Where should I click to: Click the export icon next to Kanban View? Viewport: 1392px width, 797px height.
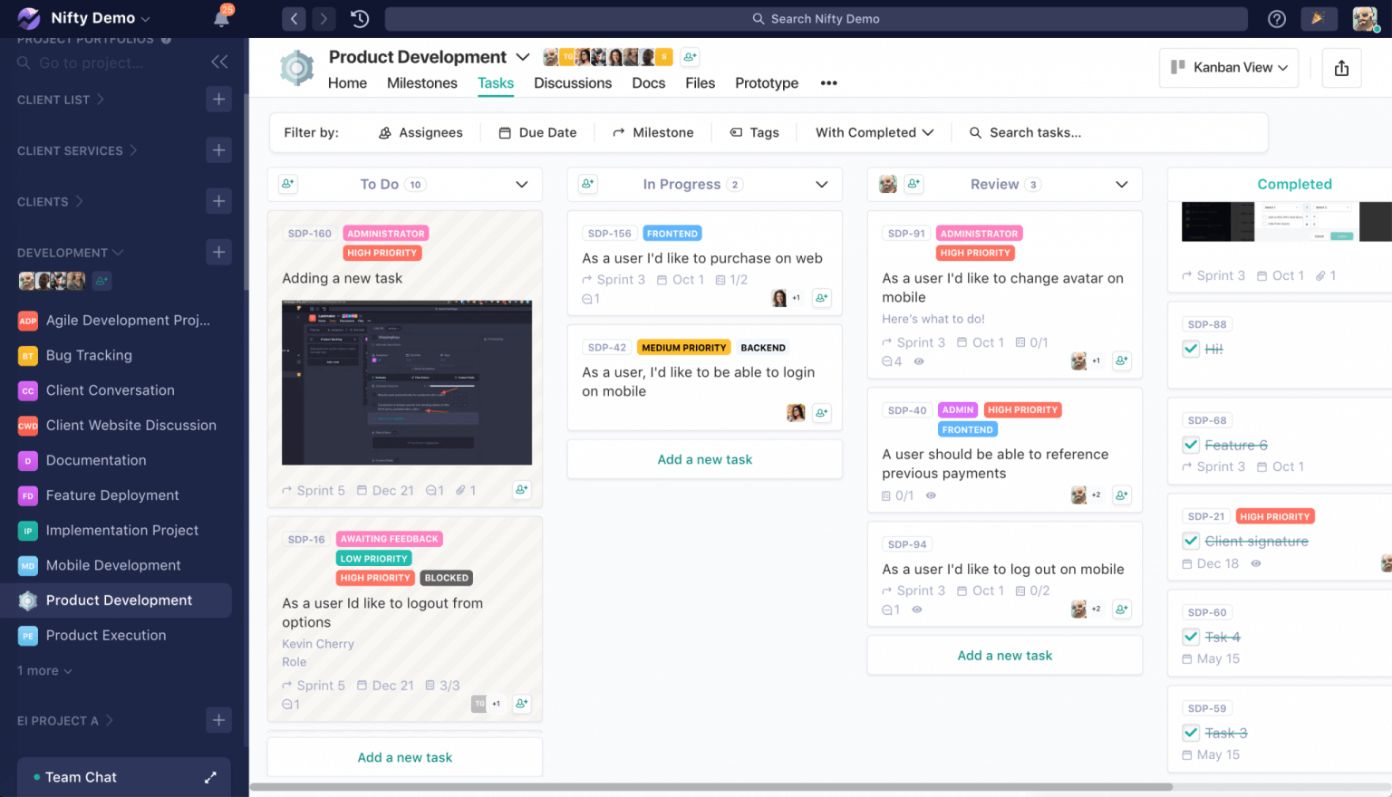point(1341,67)
